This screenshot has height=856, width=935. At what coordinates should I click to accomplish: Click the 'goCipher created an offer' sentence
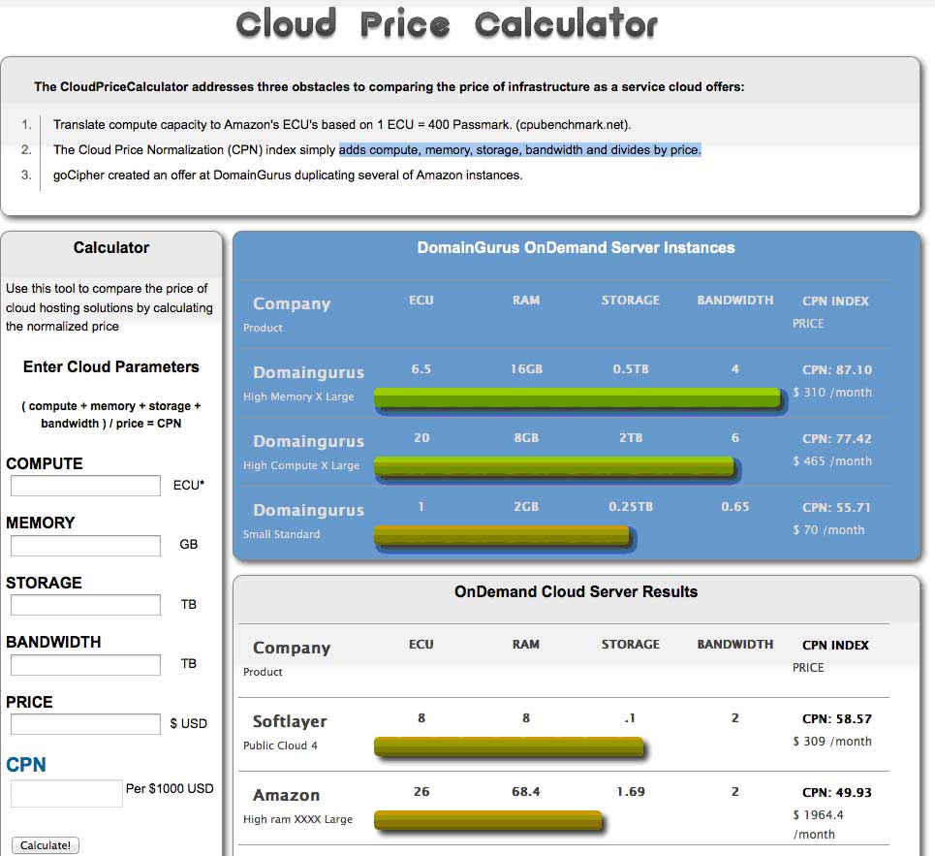[x=288, y=175]
